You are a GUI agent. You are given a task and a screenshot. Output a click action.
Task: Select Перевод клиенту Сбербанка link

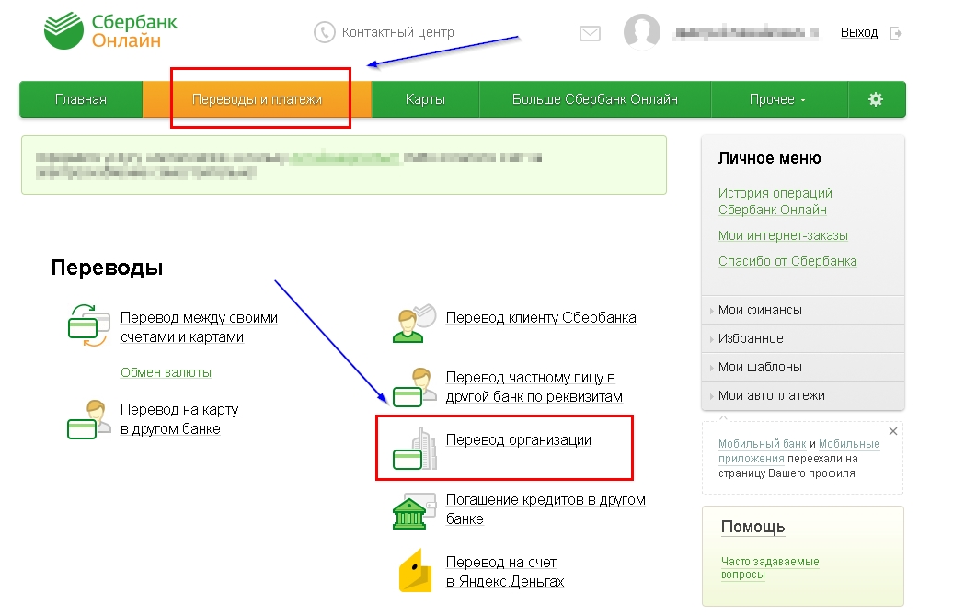(541, 318)
